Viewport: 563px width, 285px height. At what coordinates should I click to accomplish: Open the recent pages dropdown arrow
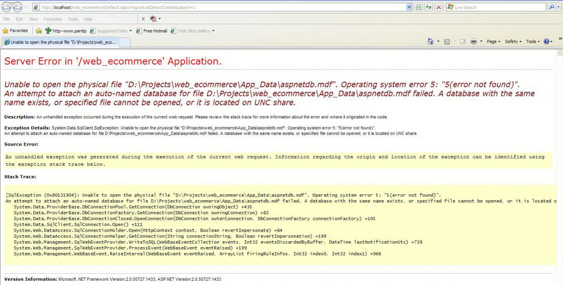(x=26, y=7)
